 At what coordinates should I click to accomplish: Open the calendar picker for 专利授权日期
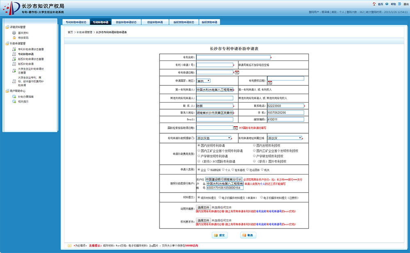[x=269, y=83]
